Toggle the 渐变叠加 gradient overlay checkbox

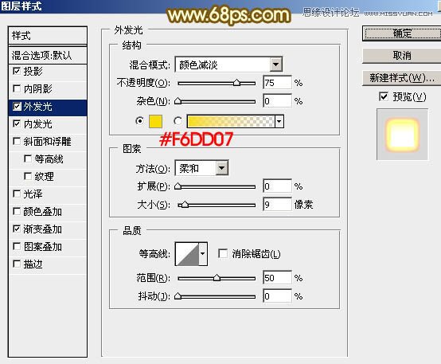(17, 229)
